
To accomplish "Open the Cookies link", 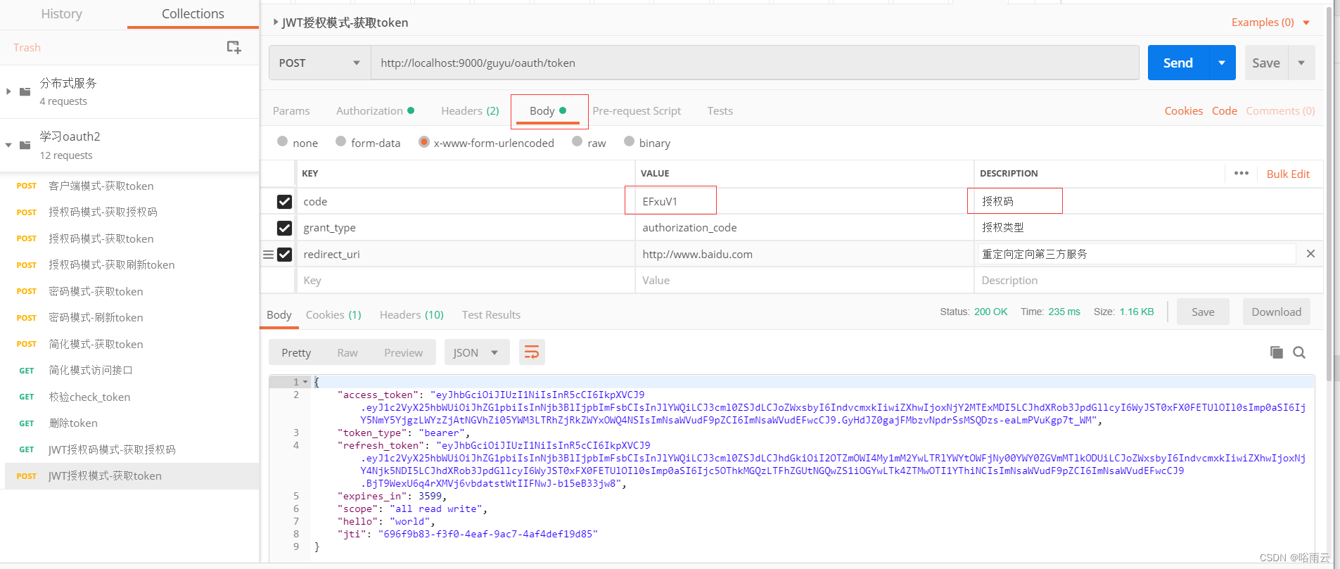I will pyautogui.click(x=1183, y=111).
